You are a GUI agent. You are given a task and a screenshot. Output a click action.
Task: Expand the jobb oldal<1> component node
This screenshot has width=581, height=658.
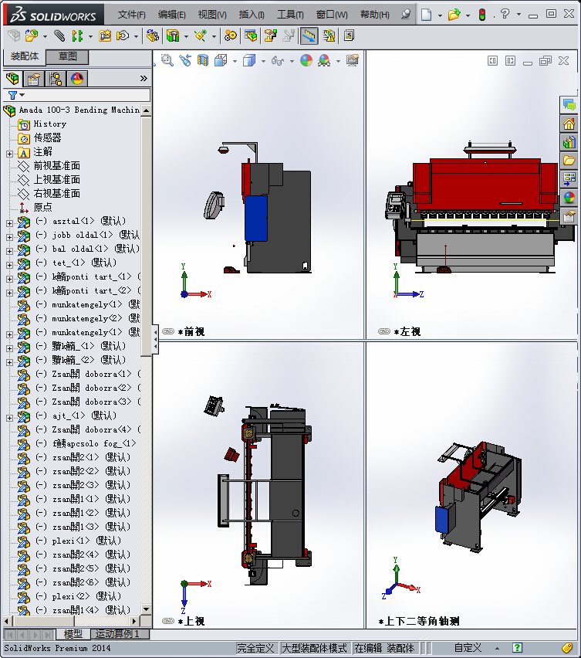[x=9, y=237]
